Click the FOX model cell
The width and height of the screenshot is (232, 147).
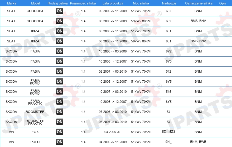[35, 132]
